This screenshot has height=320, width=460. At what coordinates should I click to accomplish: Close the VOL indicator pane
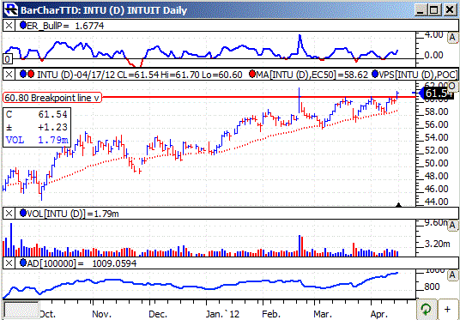9,214
